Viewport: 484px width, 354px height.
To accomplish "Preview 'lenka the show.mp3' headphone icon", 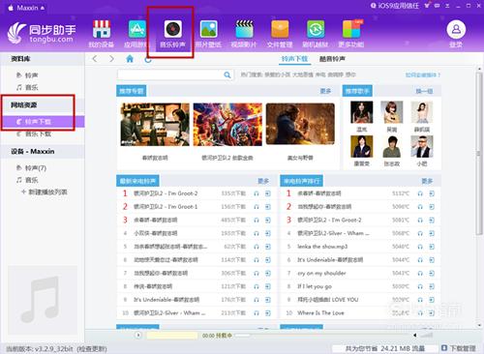I will point(420,247).
